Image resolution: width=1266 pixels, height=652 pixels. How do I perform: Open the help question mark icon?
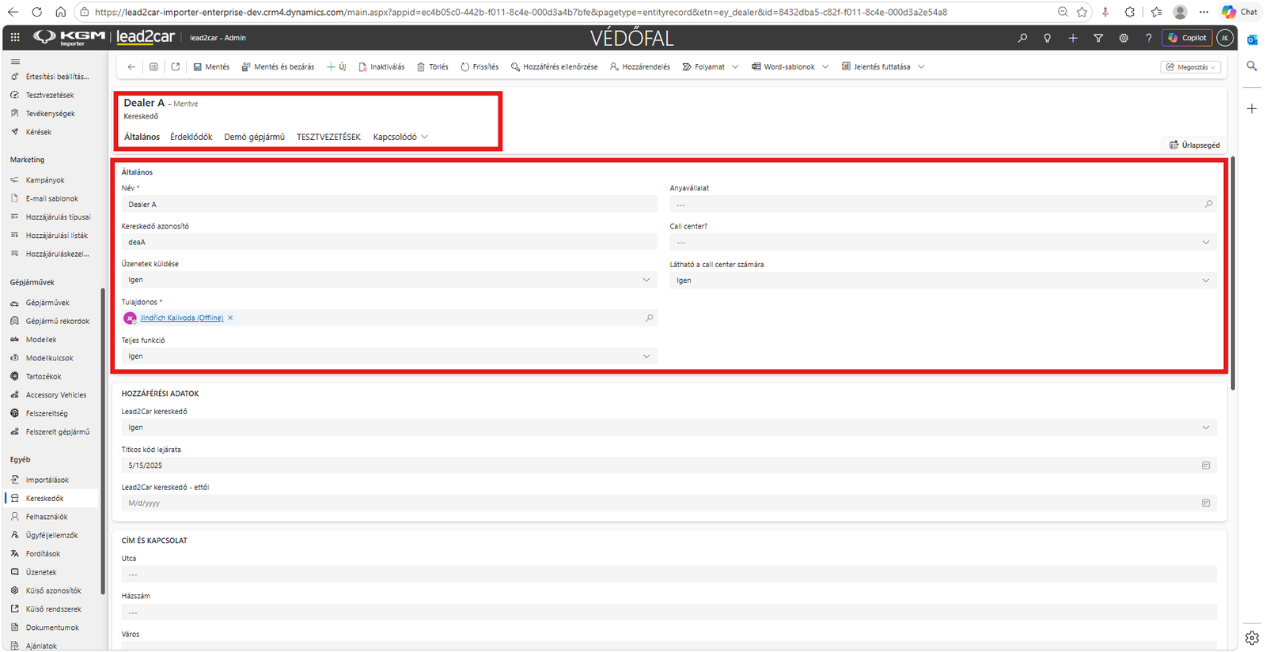click(1149, 38)
